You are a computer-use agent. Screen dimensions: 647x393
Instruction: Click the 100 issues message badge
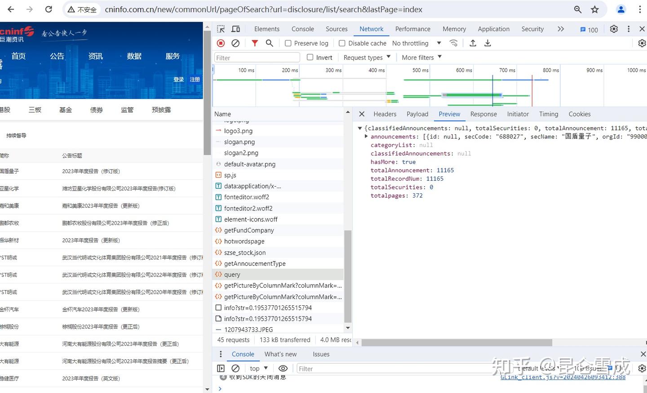tap(589, 30)
